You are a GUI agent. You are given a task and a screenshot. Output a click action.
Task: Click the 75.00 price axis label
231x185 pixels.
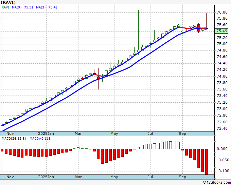[222, 44]
